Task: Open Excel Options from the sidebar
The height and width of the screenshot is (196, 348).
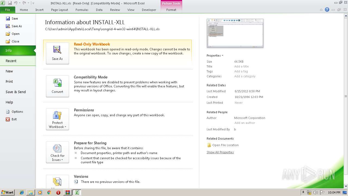Action: [14, 112]
